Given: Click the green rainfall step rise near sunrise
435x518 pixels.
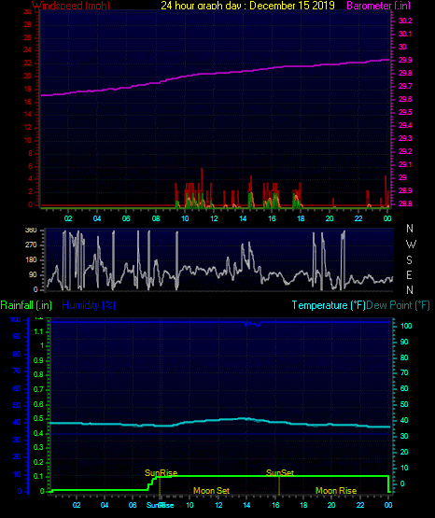Looking at the screenshot, I should pos(152,483).
